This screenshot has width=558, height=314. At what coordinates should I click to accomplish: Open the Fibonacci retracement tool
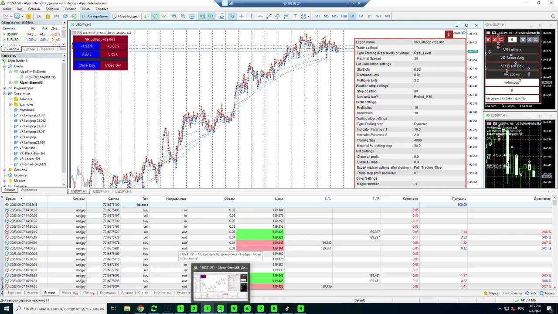pos(286,16)
